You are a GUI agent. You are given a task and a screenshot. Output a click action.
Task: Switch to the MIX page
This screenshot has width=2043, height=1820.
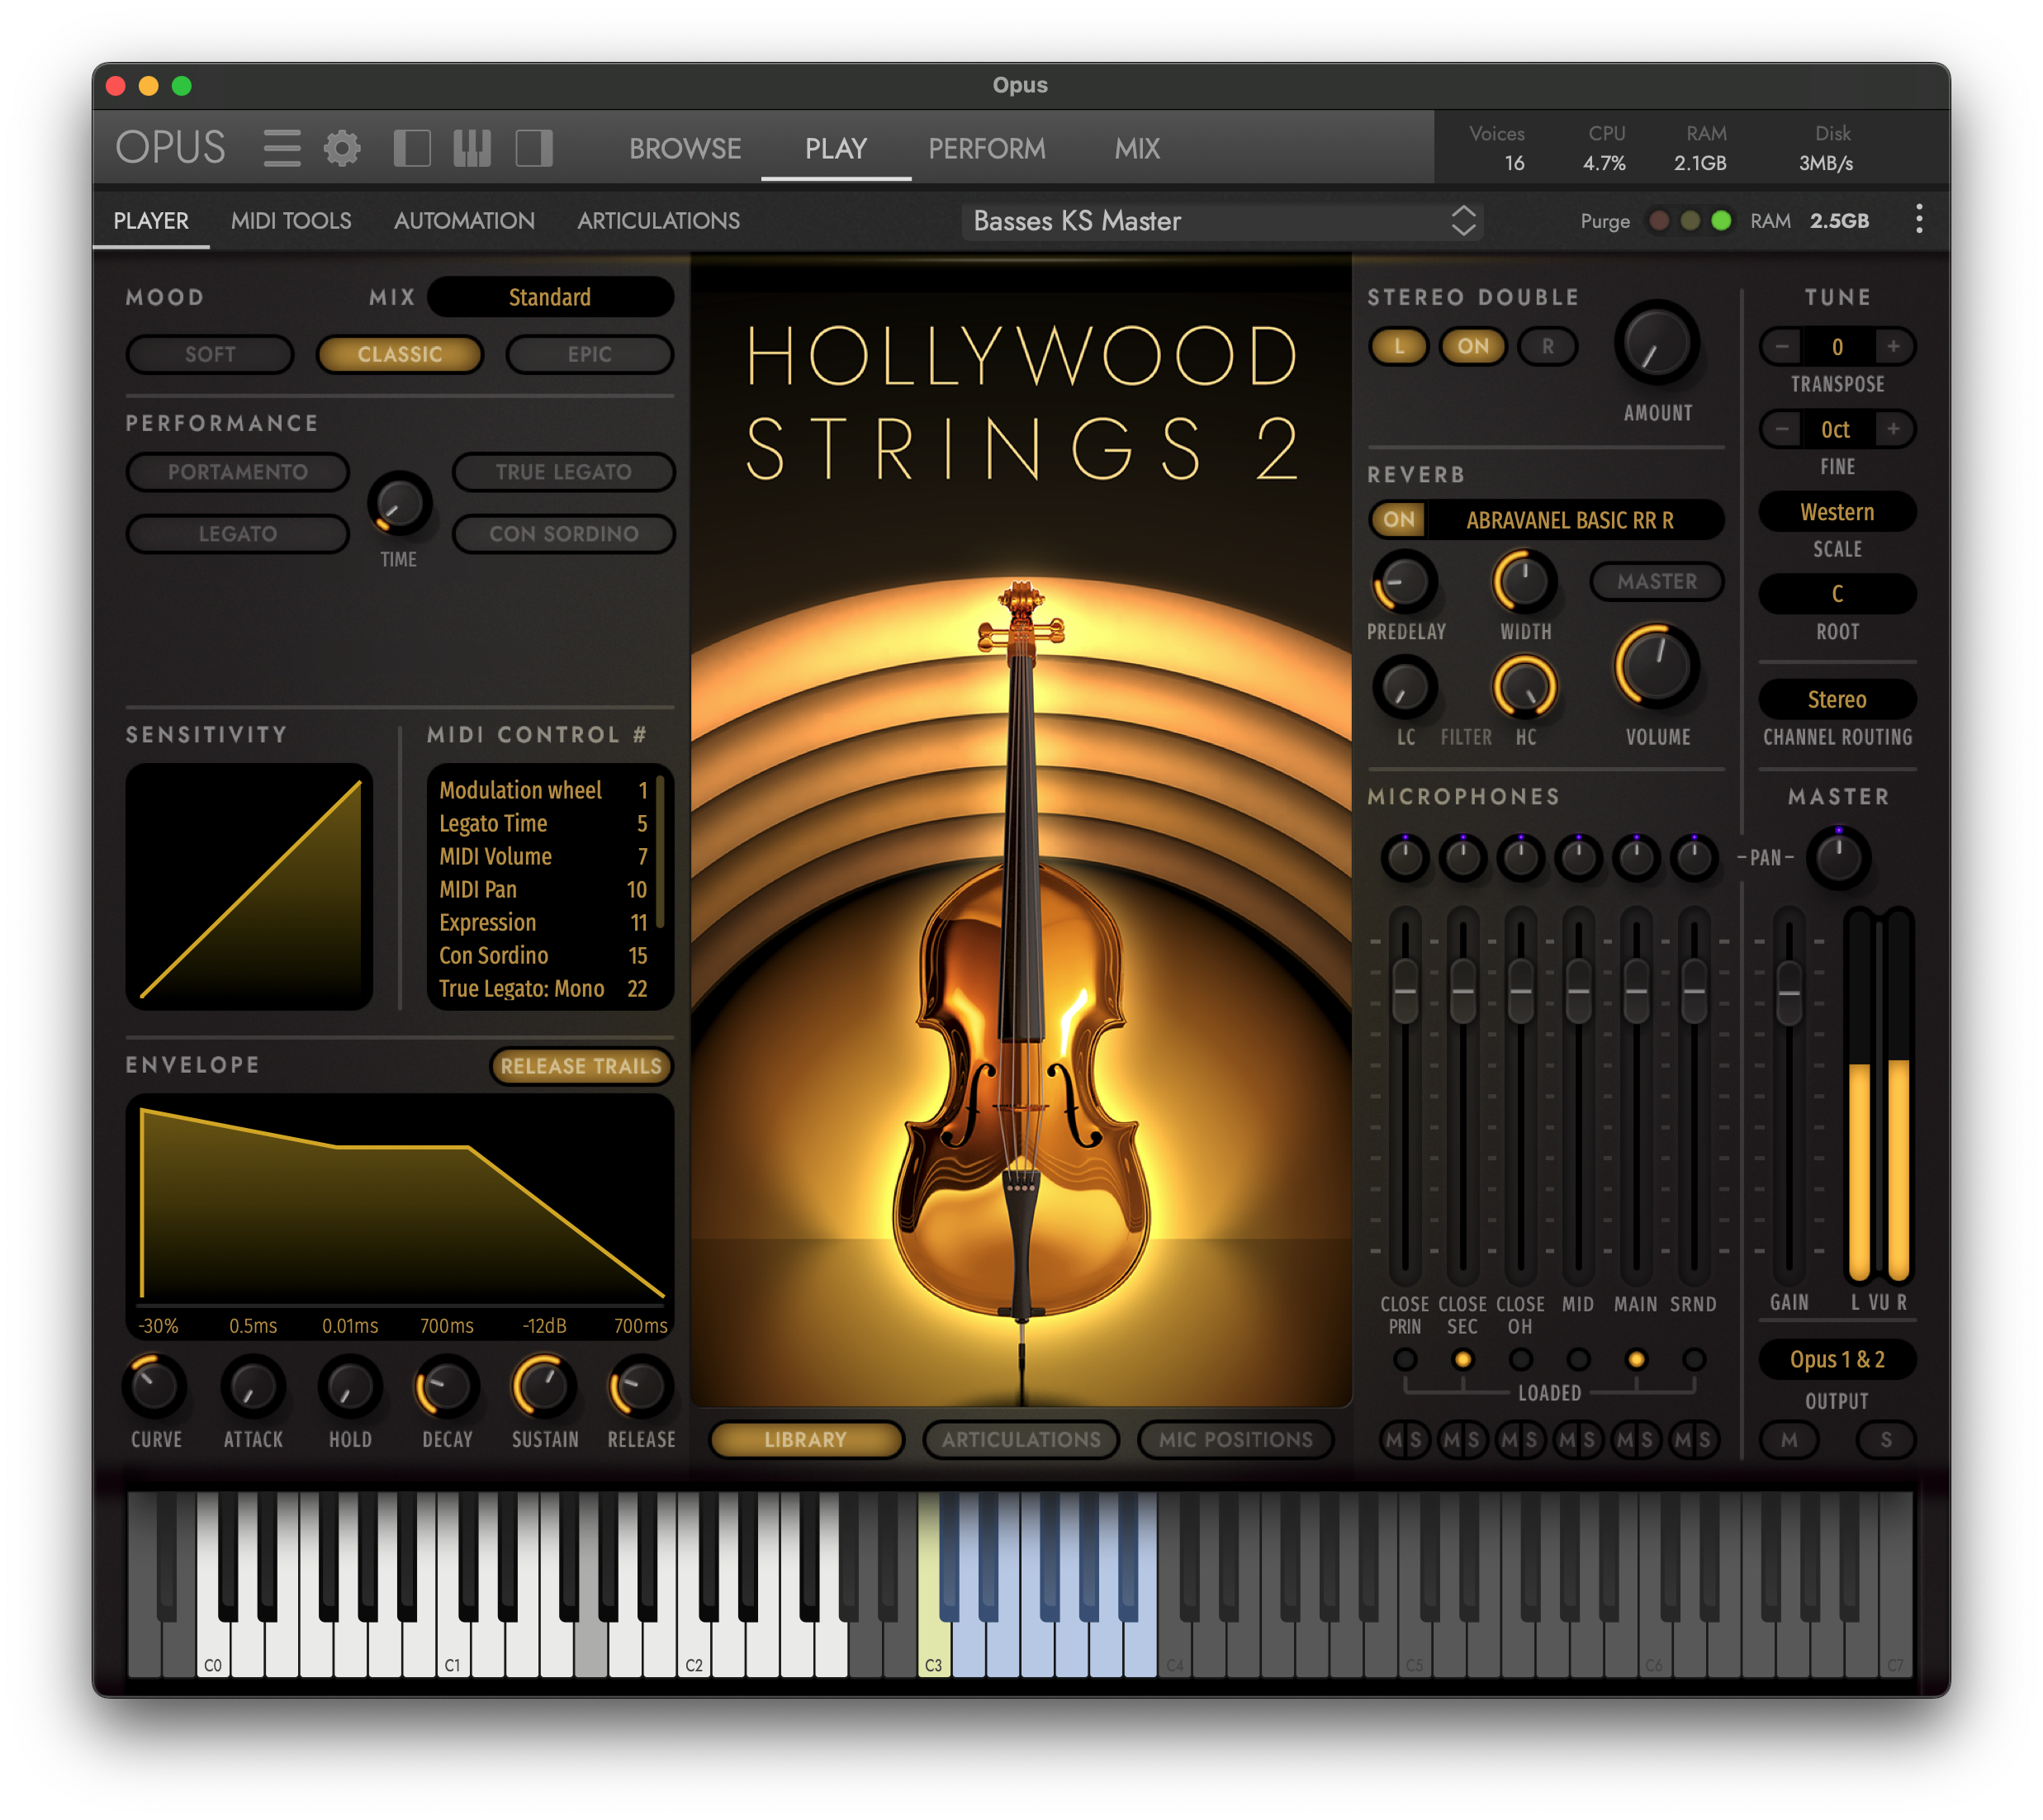pos(1137,149)
